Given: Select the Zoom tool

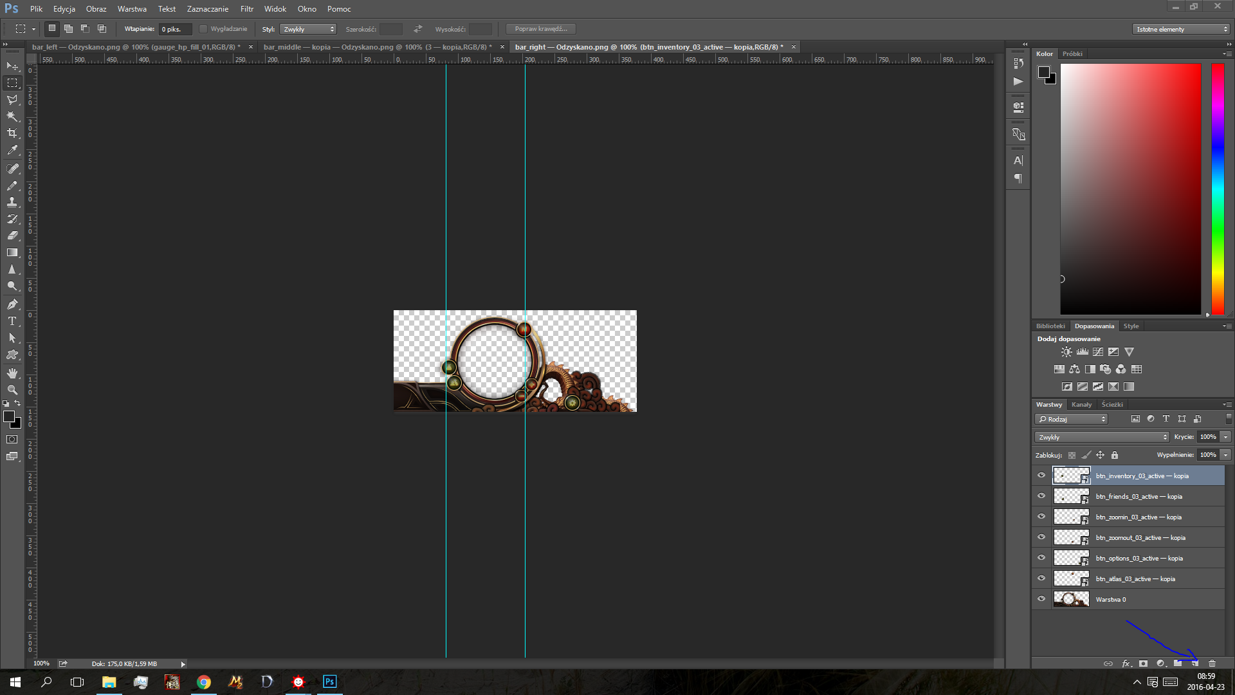Looking at the screenshot, I should tap(12, 390).
